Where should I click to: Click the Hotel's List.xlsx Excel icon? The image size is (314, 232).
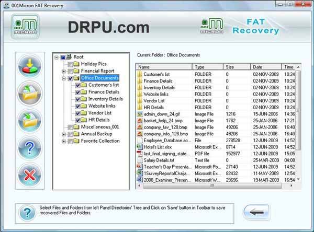pyautogui.click(x=140, y=147)
